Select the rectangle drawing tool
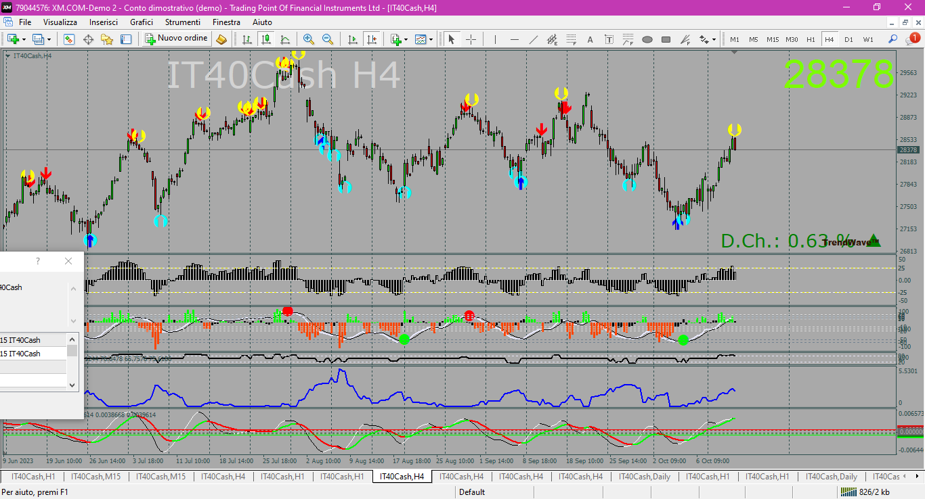This screenshot has height=499, width=925. click(x=666, y=39)
